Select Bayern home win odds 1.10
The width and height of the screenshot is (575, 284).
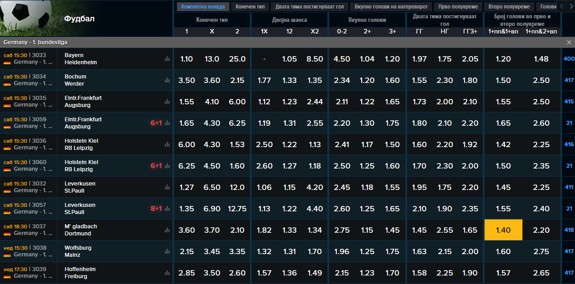(187, 59)
